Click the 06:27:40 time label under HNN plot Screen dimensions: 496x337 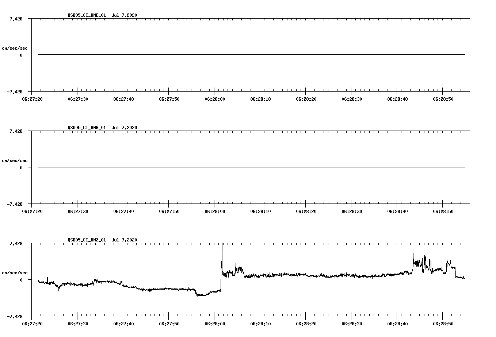pos(123,212)
